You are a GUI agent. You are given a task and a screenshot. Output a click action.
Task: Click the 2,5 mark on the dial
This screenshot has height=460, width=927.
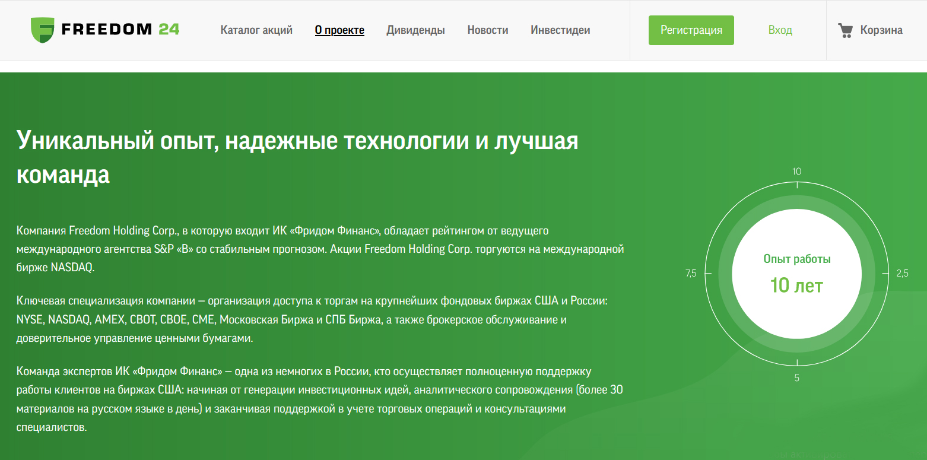tap(902, 274)
